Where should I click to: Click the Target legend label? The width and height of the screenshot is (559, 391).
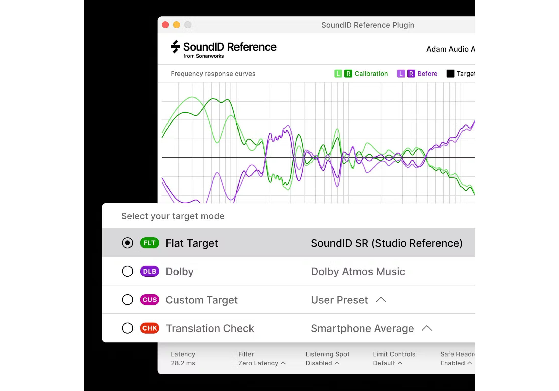(466, 74)
